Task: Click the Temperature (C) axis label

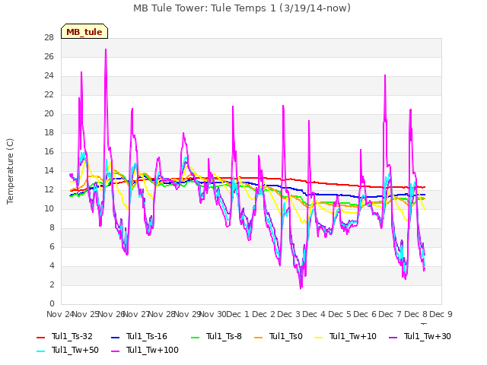Action: point(10,171)
